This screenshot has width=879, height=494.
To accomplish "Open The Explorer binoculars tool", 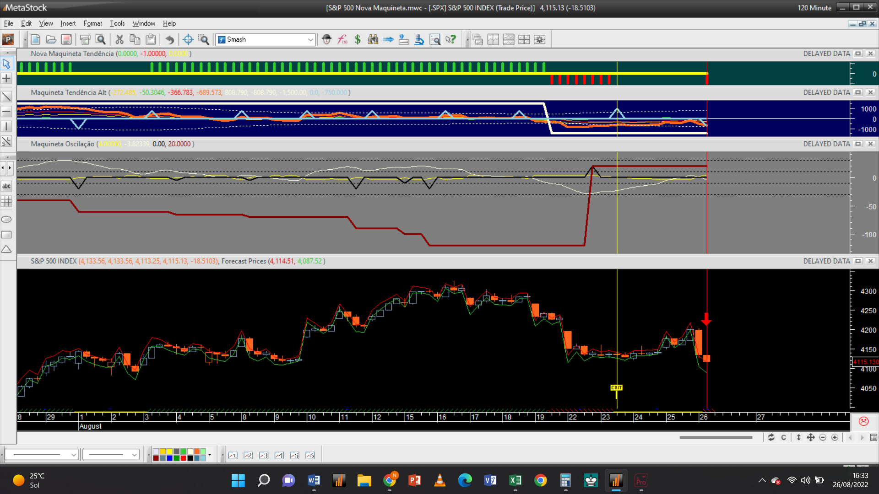I will [373, 40].
